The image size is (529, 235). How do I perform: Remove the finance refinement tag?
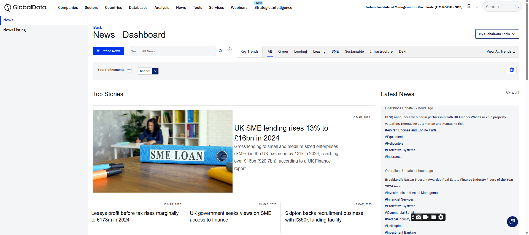point(155,71)
